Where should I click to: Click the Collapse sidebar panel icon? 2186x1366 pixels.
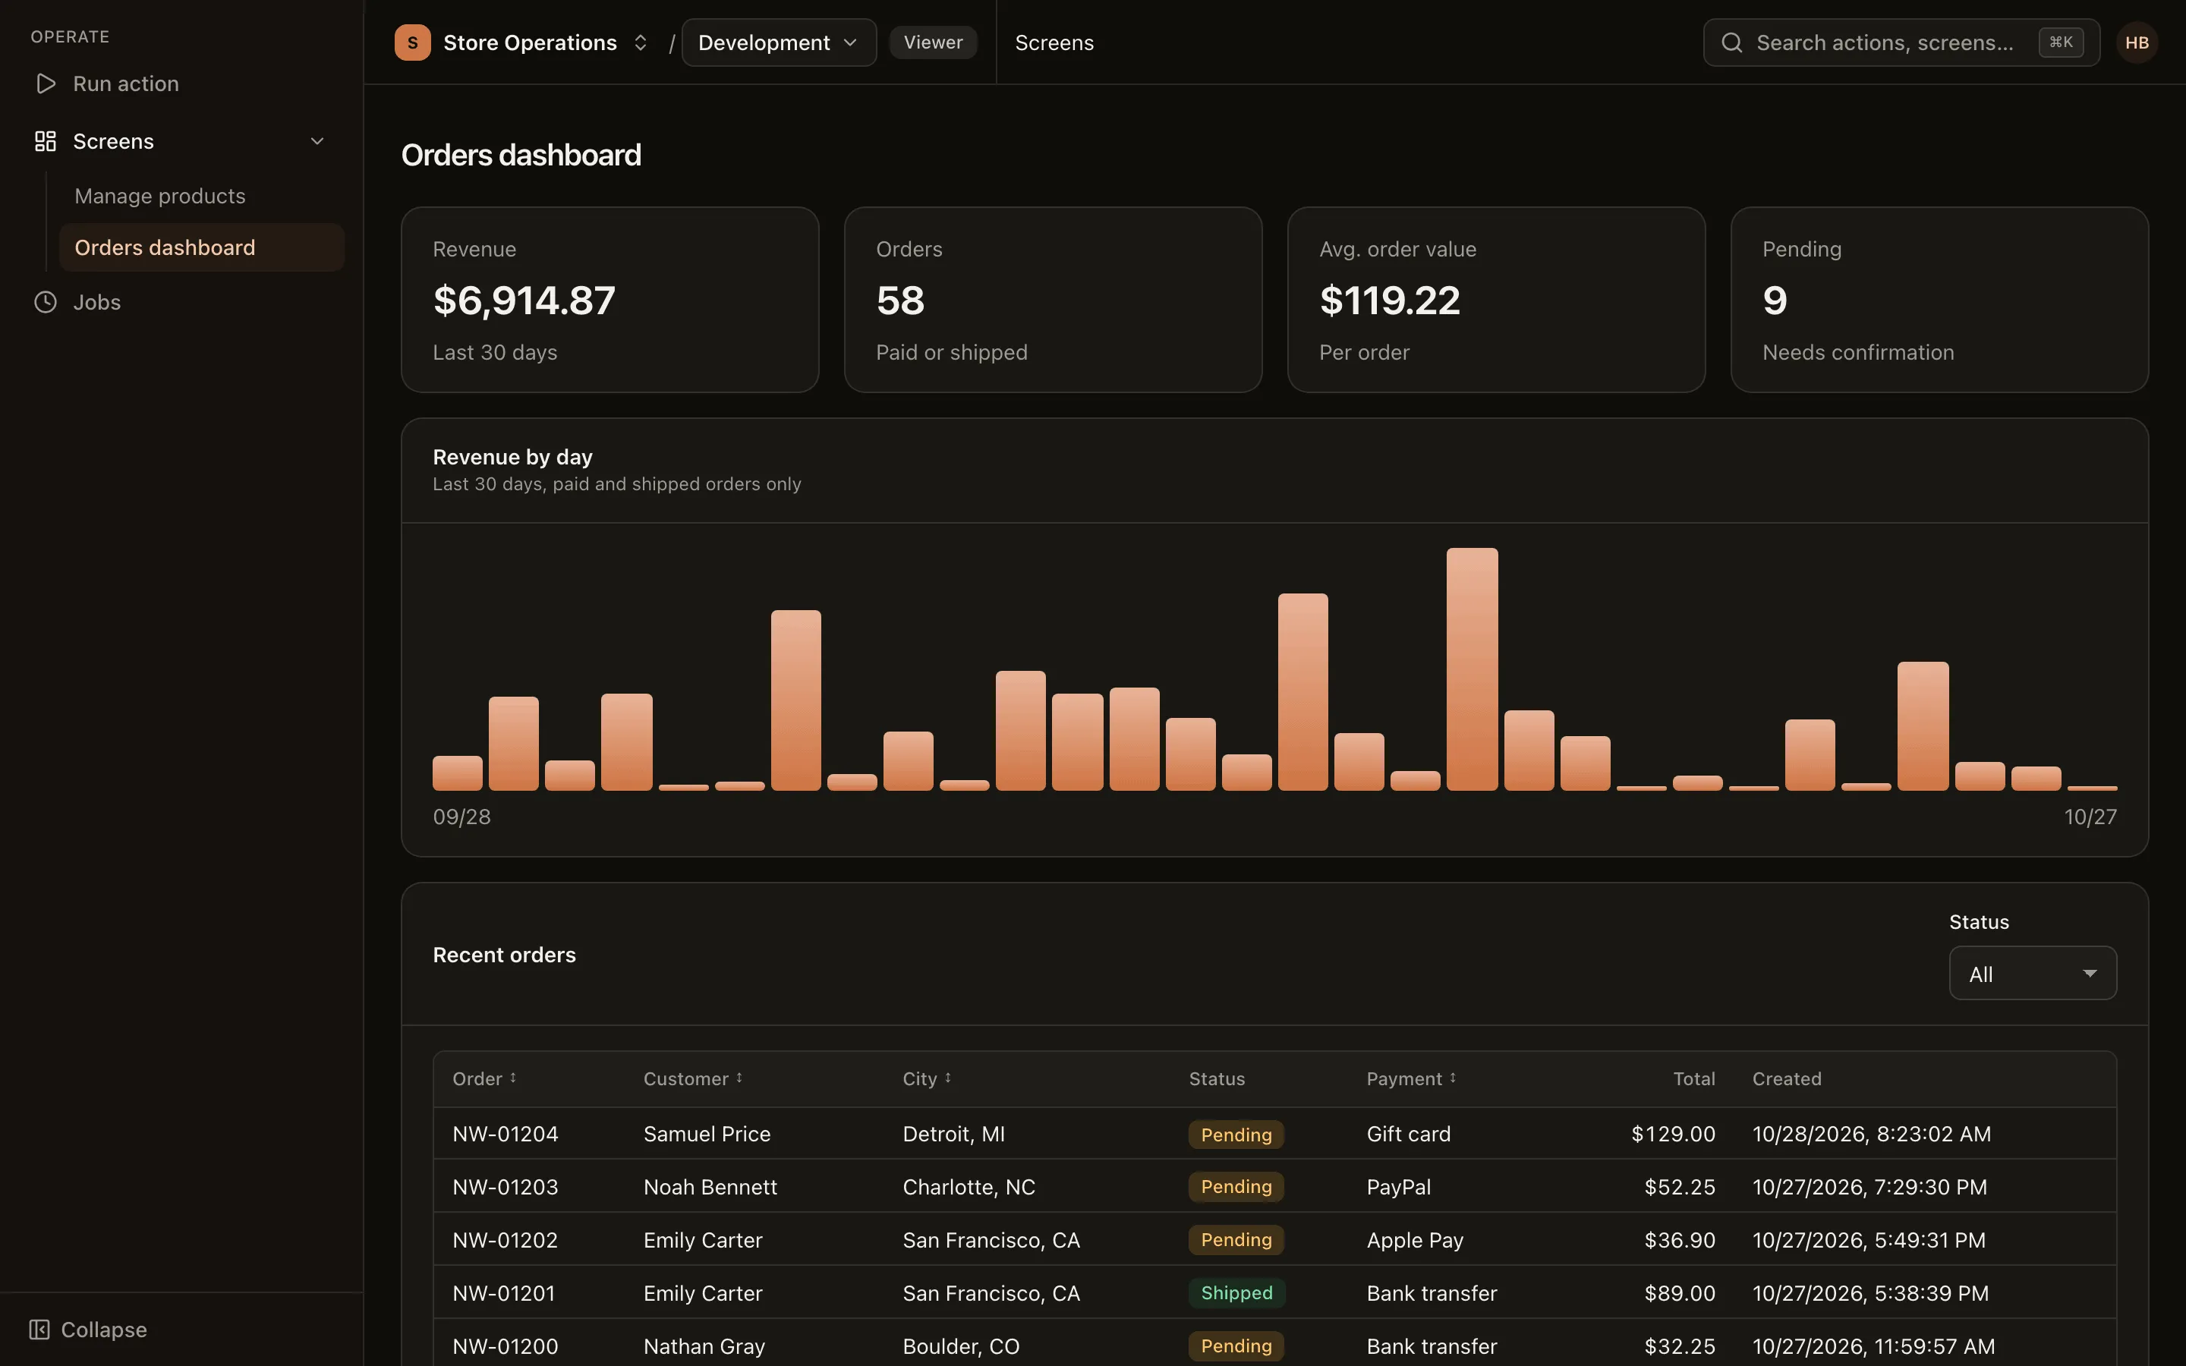(x=39, y=1329)
